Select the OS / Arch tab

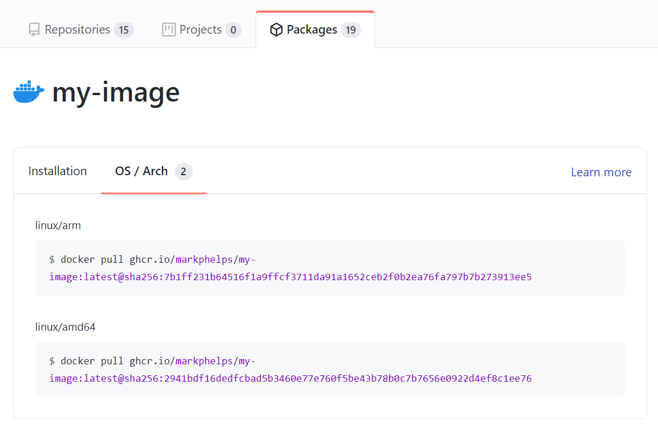pyautogui.click(x=153, y=171)
